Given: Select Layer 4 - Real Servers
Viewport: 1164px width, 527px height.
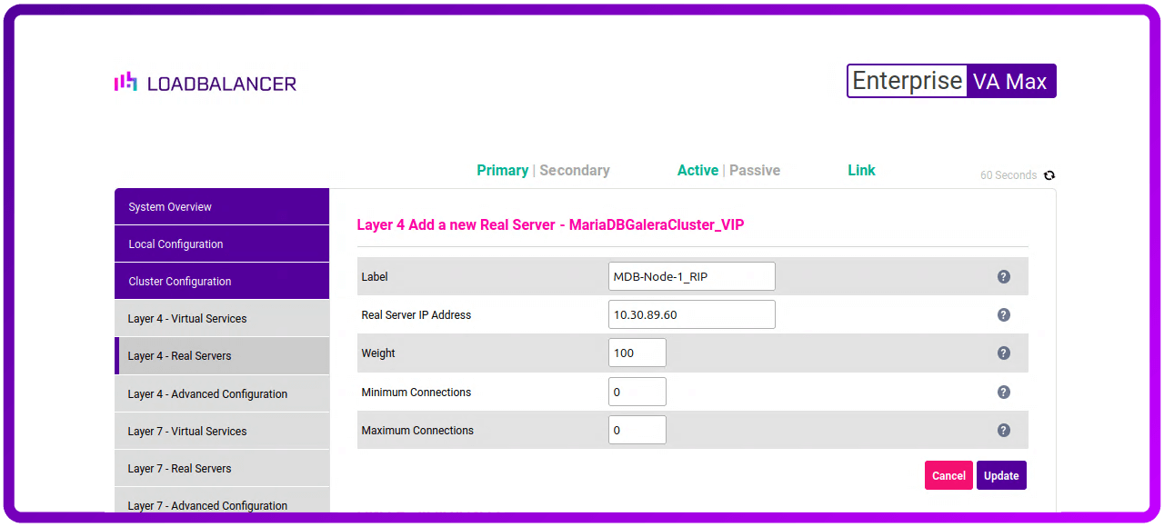Looking at the screenshot, I should click(x=221, y=356).
